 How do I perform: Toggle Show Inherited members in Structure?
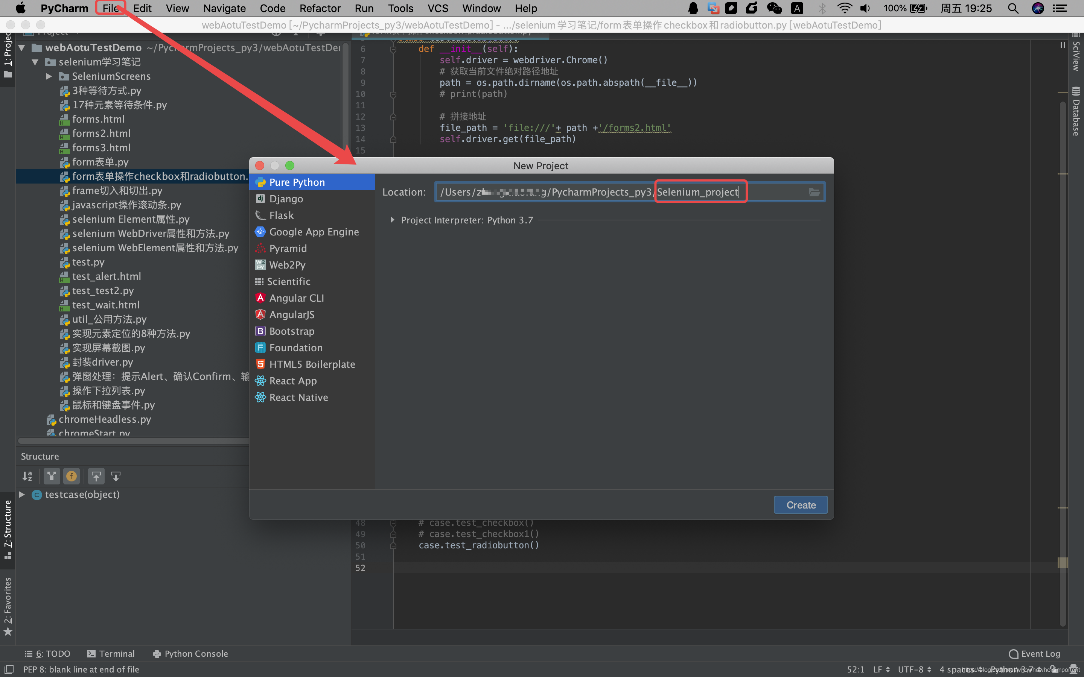pos(52,476)
